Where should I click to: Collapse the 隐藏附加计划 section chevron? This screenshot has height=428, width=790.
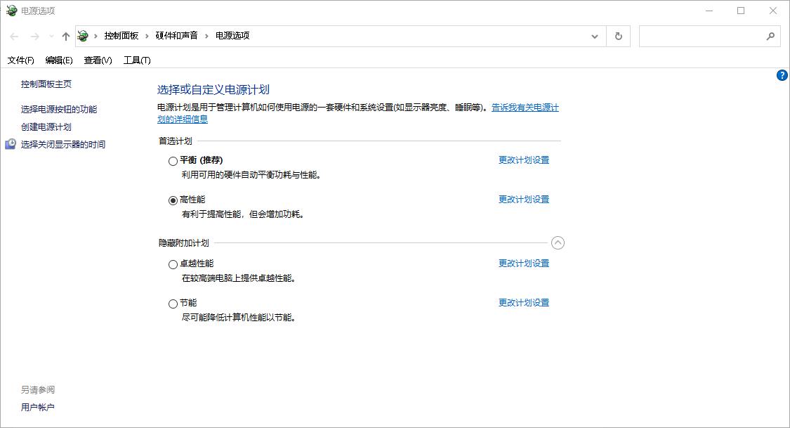click(558, 242)
